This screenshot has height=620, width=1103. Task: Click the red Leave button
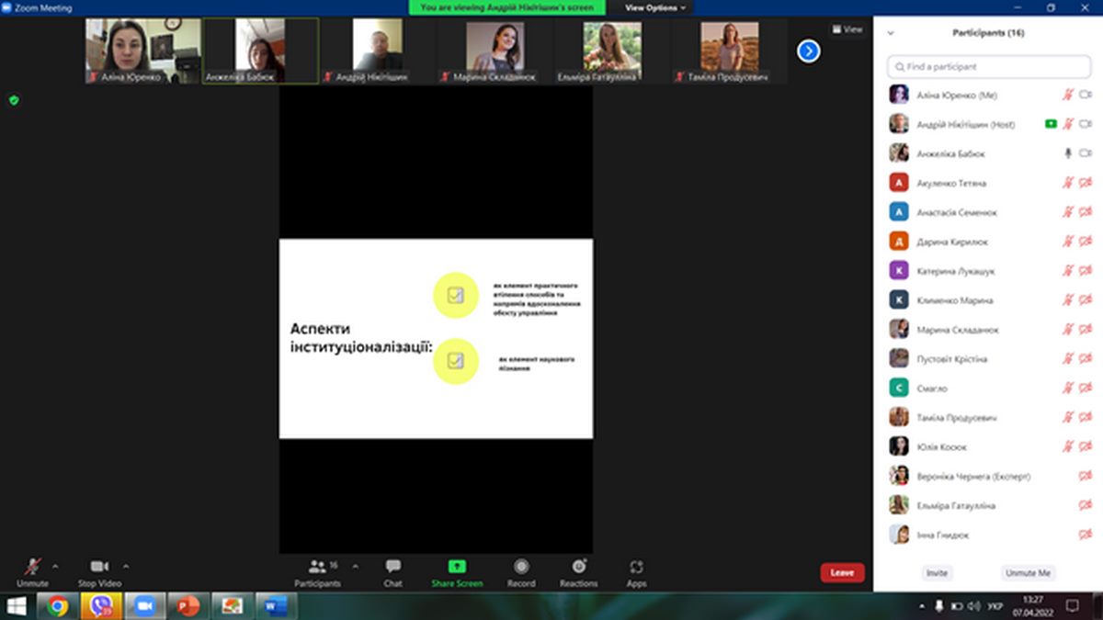(842, 572)
